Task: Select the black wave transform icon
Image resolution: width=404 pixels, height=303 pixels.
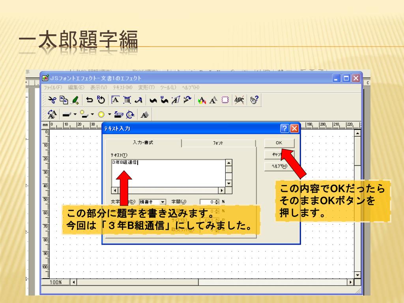Action: pyautogui.click(x=153, y=100)
